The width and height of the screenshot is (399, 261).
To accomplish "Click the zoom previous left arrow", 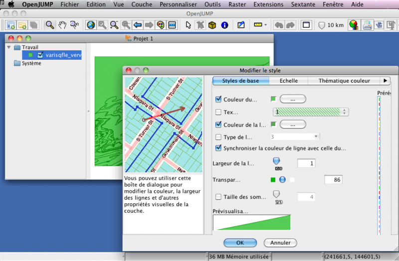I will click(x=137, y=24).
